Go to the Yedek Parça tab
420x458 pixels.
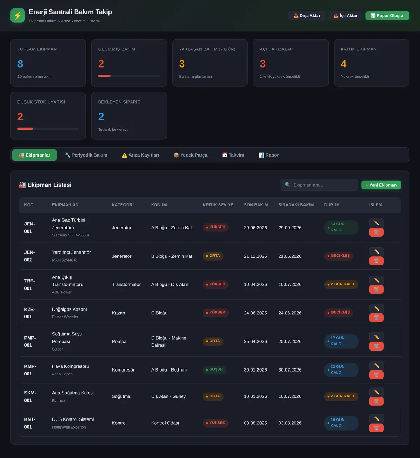point(190,155)
